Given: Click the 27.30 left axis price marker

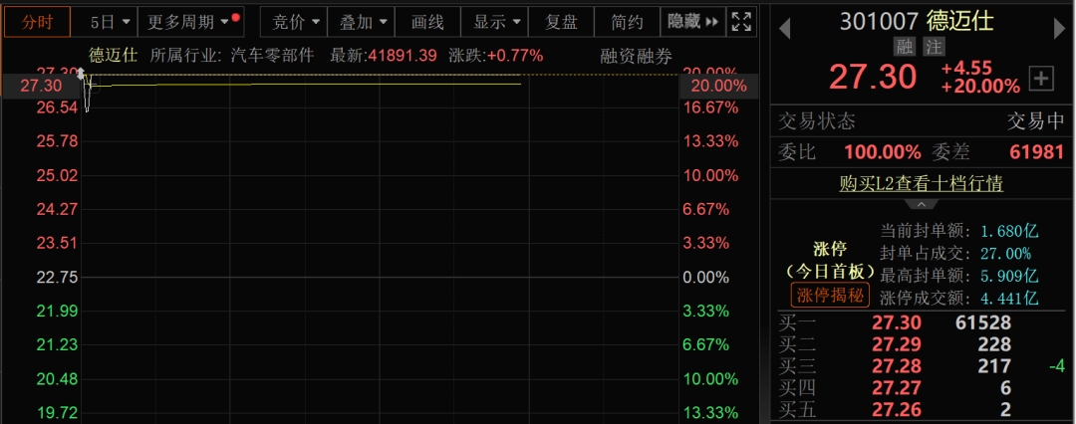Looking at the screenshot, I should tap(41, 86).
